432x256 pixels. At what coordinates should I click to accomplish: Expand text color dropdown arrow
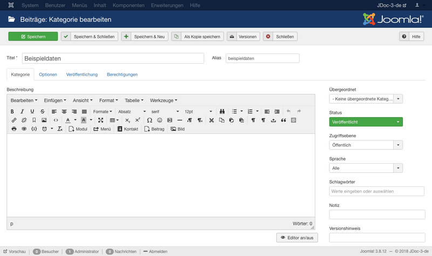pyautogui.click(x=75, y=120)
